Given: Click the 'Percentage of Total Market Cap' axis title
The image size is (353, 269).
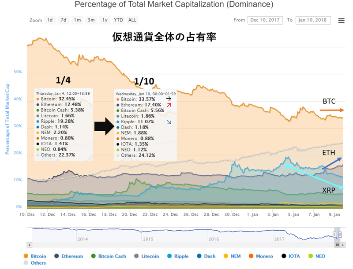Looking at the screenshot, I should [x=7, y=119].
